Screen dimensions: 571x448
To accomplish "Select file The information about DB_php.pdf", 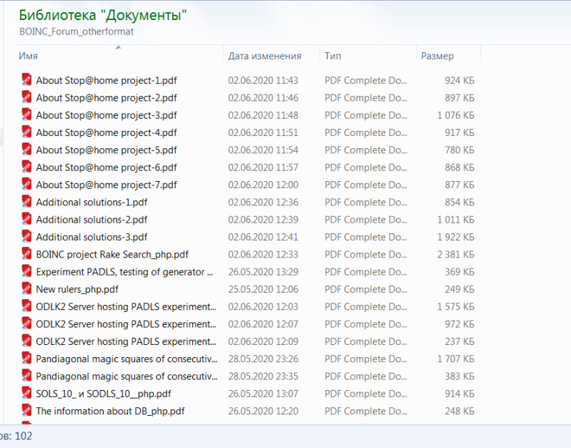I will coord(110,412).
